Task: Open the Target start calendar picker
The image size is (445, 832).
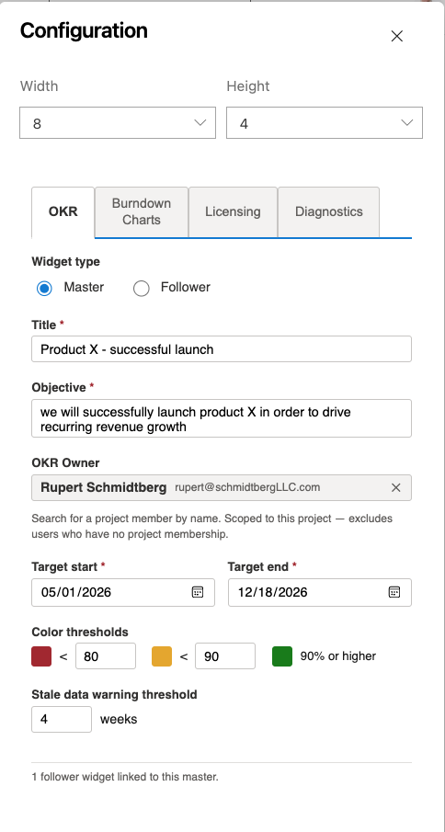Action: (x=198, y=592)
